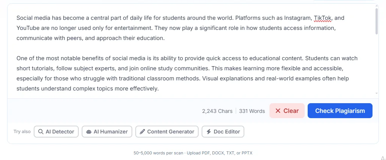The height and width of the screenshot is (160, 386).
Task: Open the Content Generator tool
Action: (x=167, y=132)
